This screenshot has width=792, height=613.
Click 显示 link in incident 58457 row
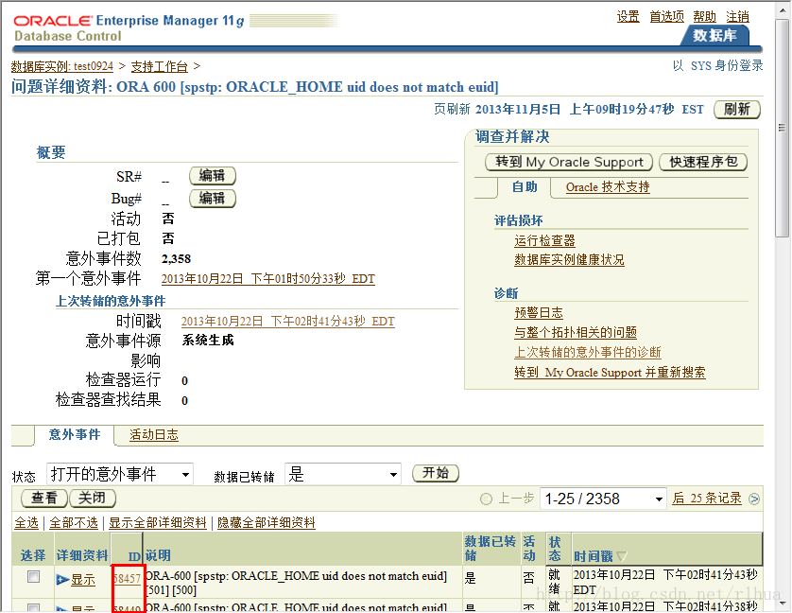tap(83, 580)
